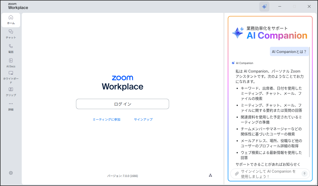The height and width of the screenshot is (186, 318).
Task: Click the ログイン (Log in) button
Action: (x=122, y=104)
